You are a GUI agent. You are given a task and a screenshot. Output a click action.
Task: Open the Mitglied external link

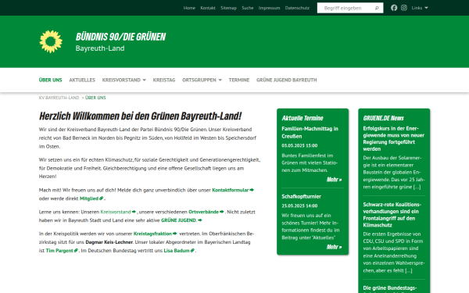point(91,198)
